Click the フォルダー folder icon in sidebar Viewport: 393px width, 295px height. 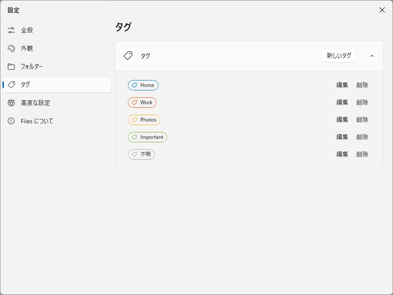tap(11, 67)
